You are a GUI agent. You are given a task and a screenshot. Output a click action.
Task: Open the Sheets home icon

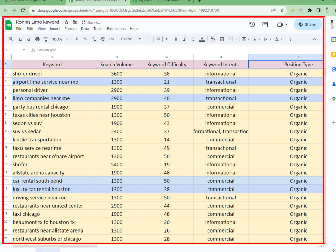coord(9,25)
